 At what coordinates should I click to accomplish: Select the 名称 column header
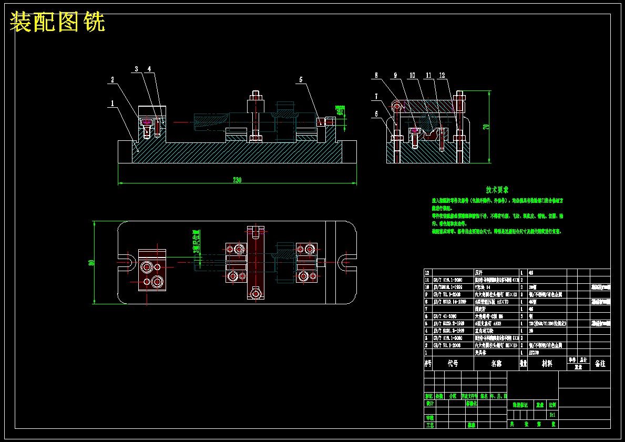(496, 364)
